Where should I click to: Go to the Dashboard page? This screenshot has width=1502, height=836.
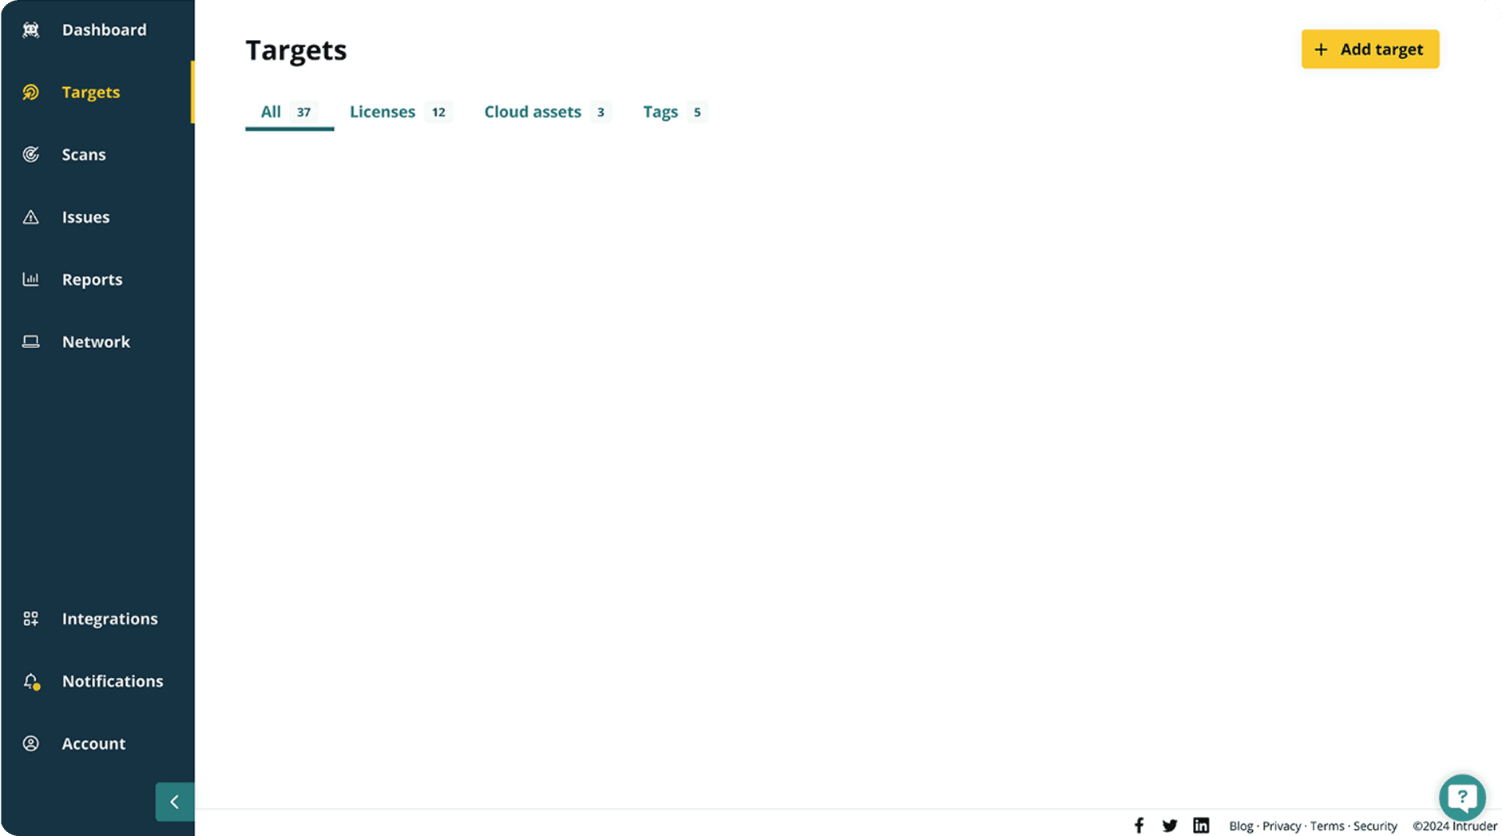105,30
